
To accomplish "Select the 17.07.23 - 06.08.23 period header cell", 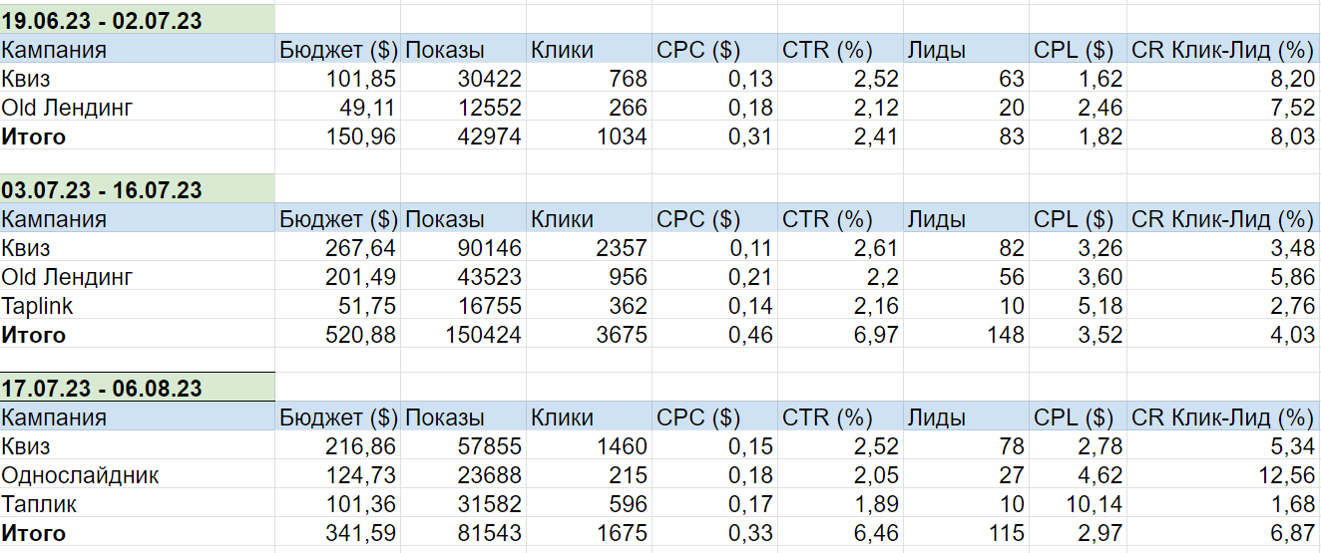I will [138, 387].
